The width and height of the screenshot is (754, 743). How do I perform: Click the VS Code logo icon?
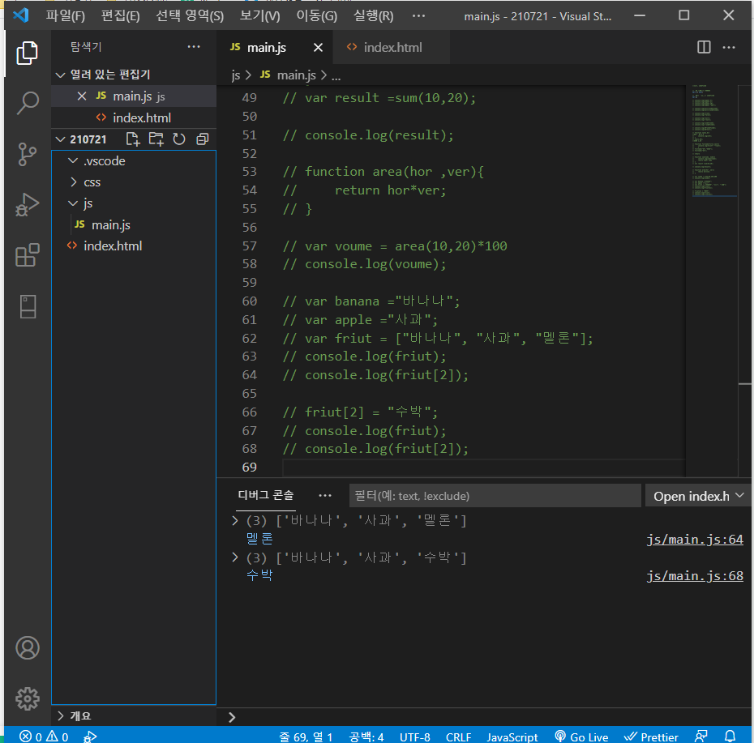click(21, 15)
